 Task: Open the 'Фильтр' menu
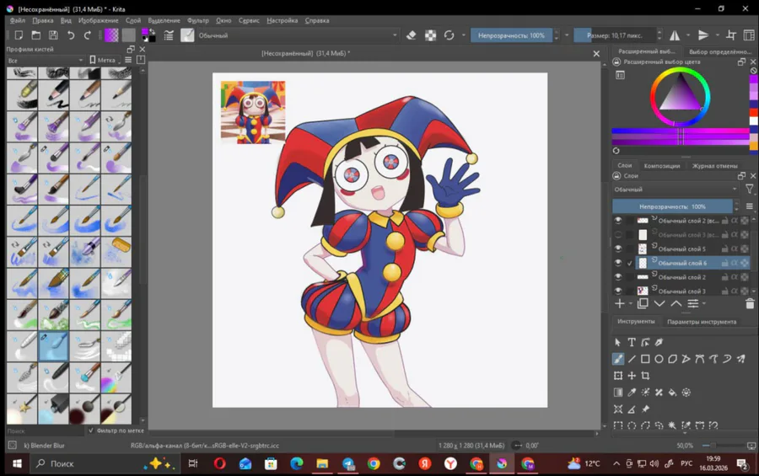point(198,20)
